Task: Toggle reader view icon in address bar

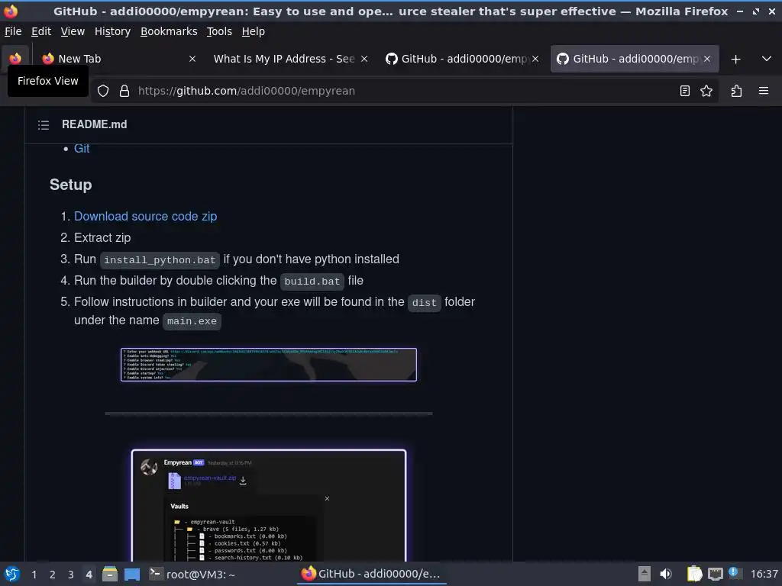Action: tap(685, 91)
